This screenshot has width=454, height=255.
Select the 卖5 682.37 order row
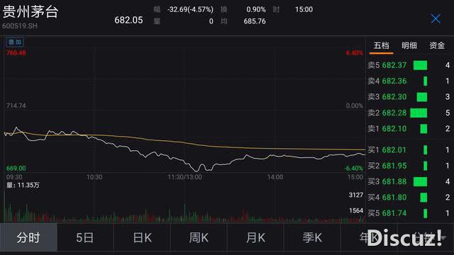pos(409,65)
